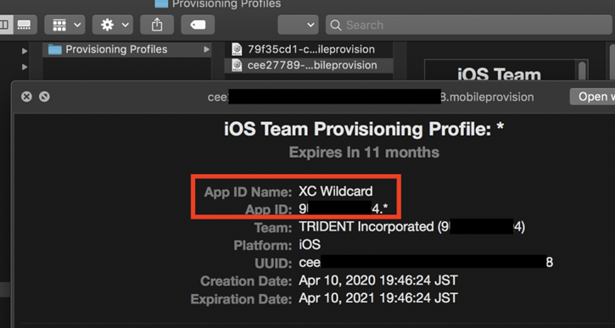Expand the Provisioning Profiles folder arrow
615x328 pixels.
[x=206, y=50]
